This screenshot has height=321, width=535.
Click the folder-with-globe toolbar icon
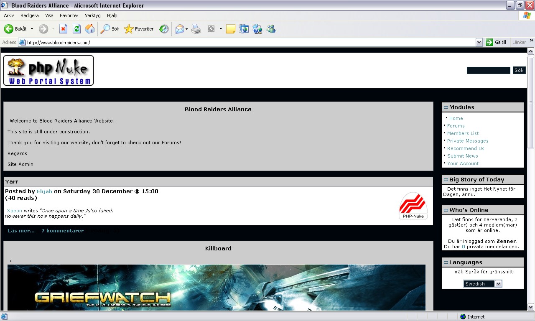(x=244, y=29)
